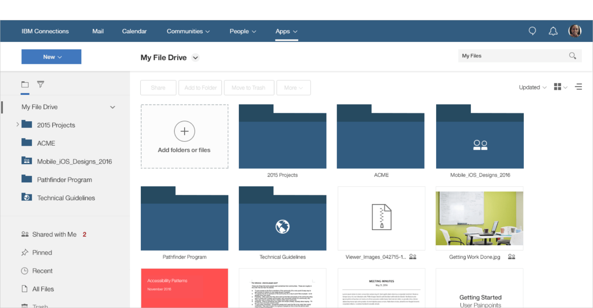Select Technical Guidelines in the sidebar tree
The height and width of the screenshot is (308, 593).
(x=66, y=198)
